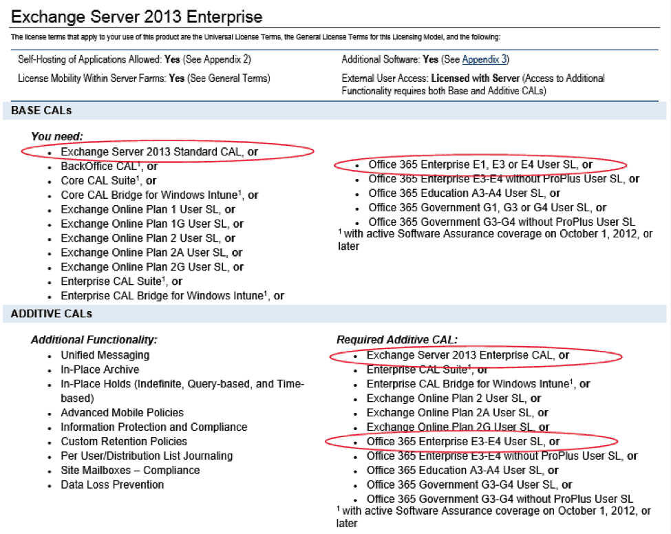Click 'Enterprise CAL Bridge for Windows Intune' under Additive CALs
Screen dimensions: 671x534
(478, 384)
